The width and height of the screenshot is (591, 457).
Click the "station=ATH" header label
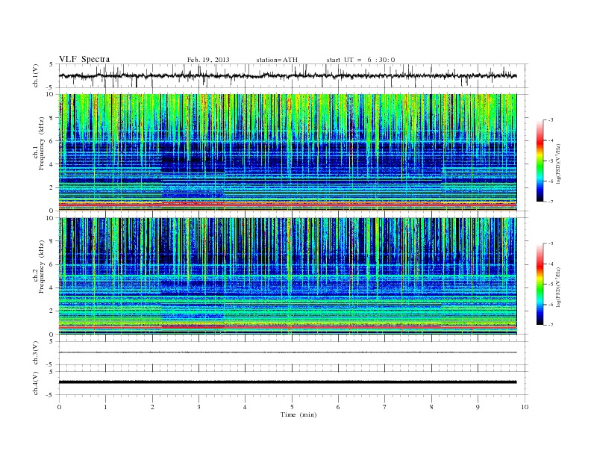(x=277, y=60)
